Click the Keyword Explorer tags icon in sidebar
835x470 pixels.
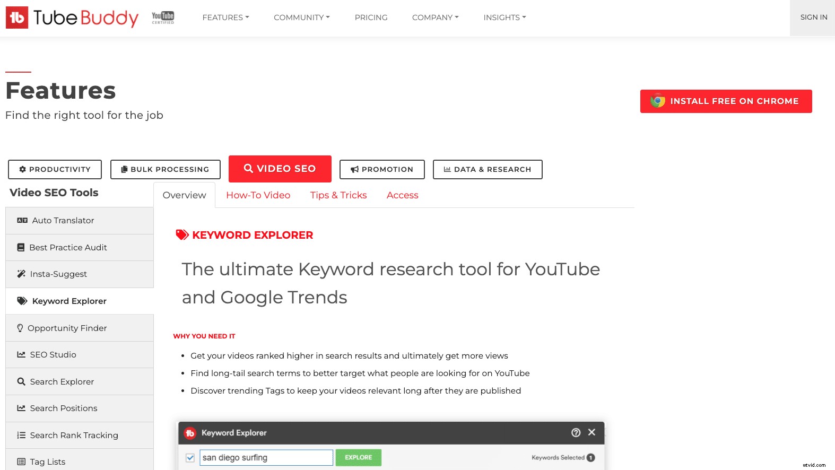tap(22, 301)
